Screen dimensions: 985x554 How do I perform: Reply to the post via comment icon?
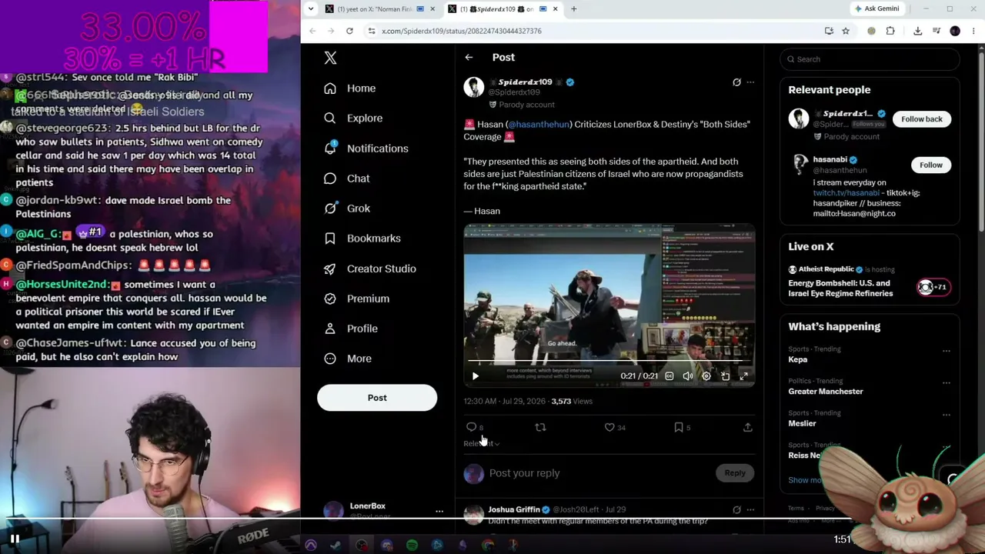point(472,427)
